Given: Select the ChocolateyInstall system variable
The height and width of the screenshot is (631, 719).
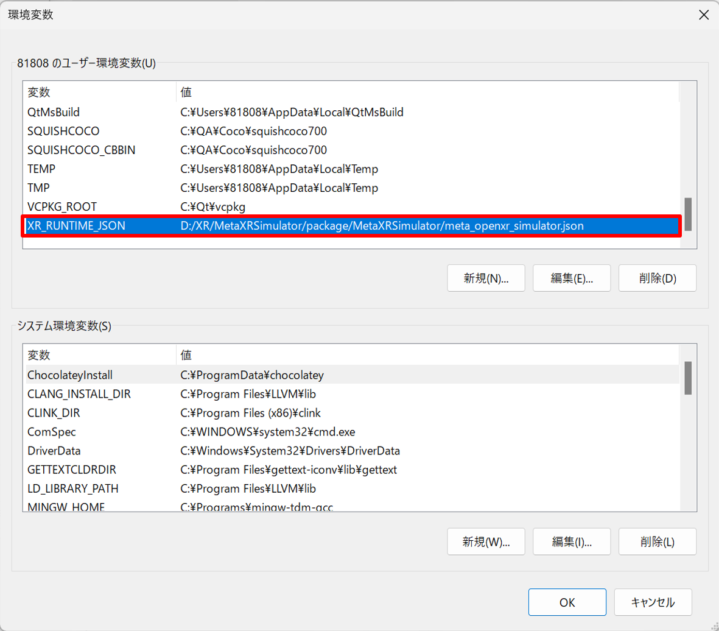Looking at the screenshot, I should tap(70, 375).
